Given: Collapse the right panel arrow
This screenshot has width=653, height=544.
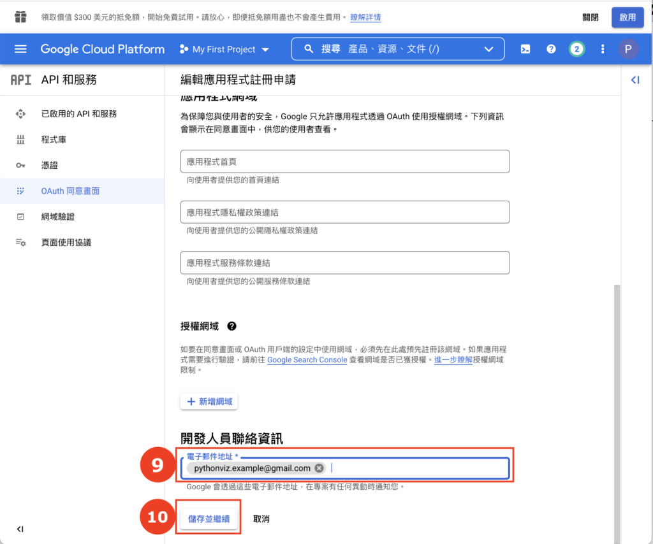Looking at the screenshot, I should [x=634, y=80].
